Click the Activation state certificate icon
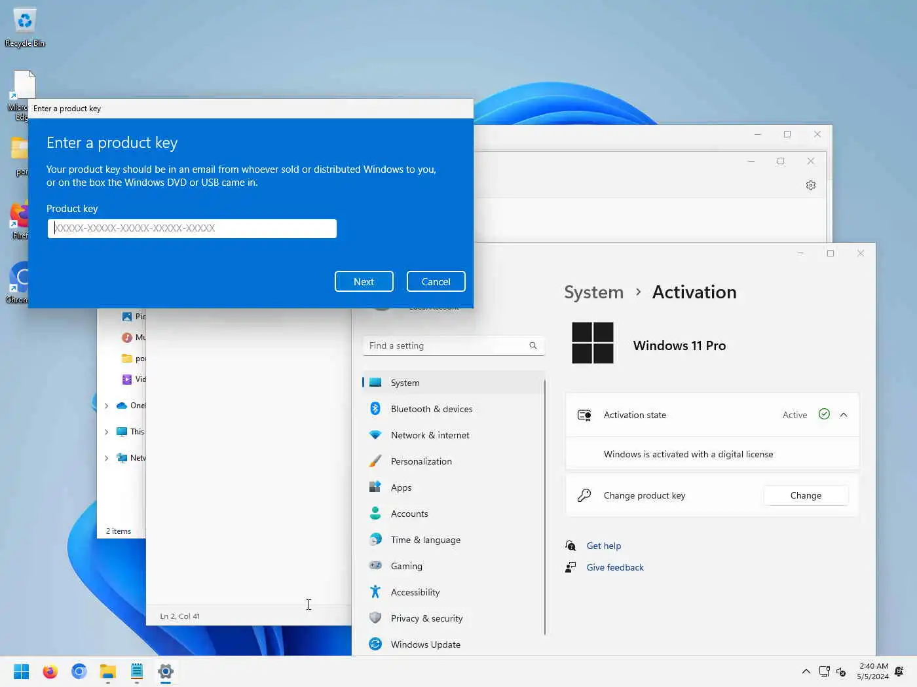The image size is (917, 687). click(584, 415)
